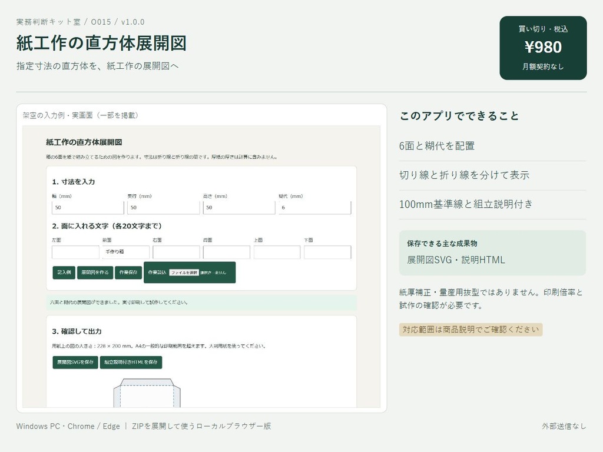
Task: Click the heading 3. 確認して出力
Action: coord(77,331)
